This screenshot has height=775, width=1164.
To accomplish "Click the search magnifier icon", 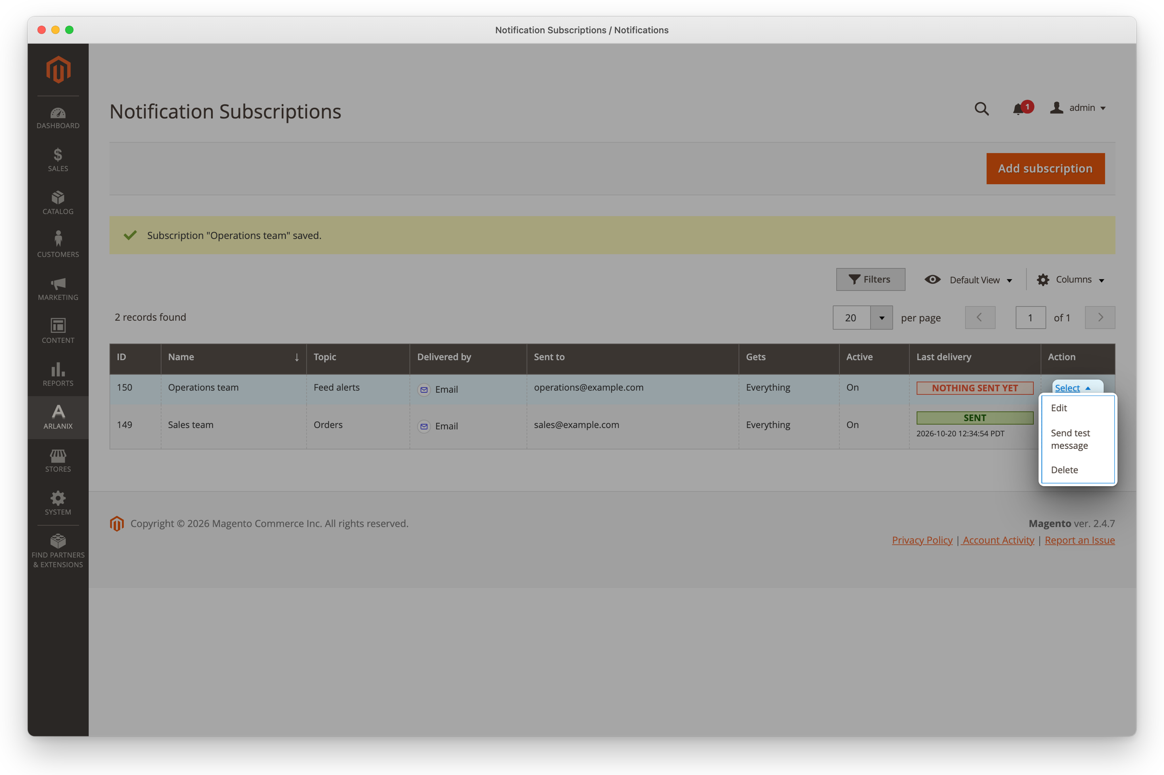I will click(x=982, y=108).
